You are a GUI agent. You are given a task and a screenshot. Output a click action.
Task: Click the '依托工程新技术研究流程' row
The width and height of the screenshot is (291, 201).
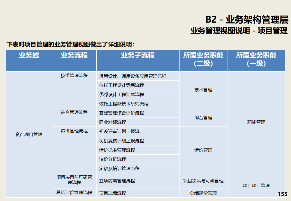click(138, 104)
